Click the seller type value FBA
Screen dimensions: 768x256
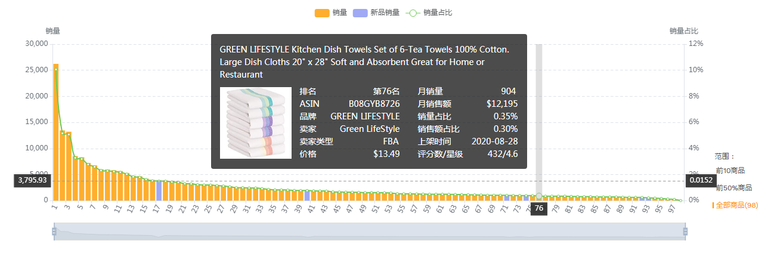pos(391,141)
